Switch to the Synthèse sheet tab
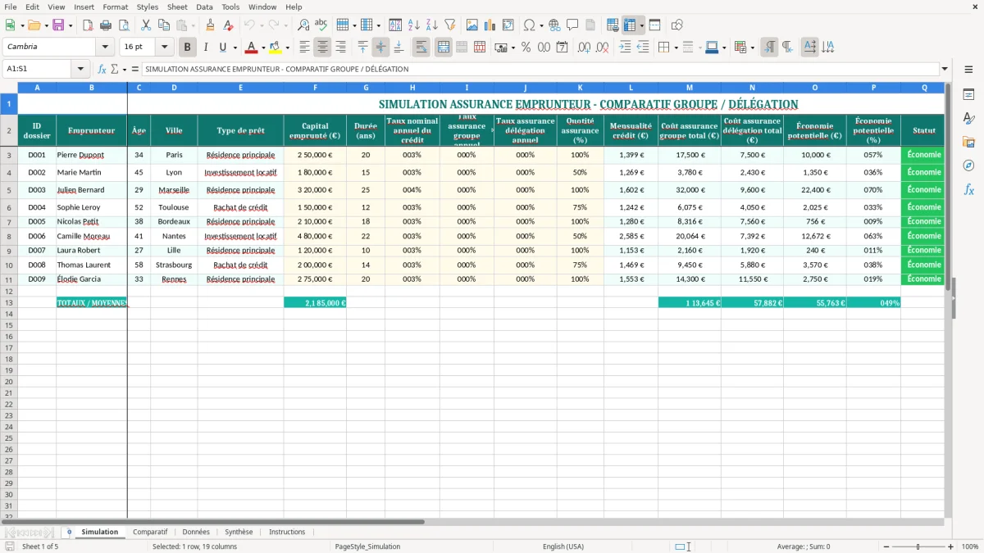 (x=239, y=532)
